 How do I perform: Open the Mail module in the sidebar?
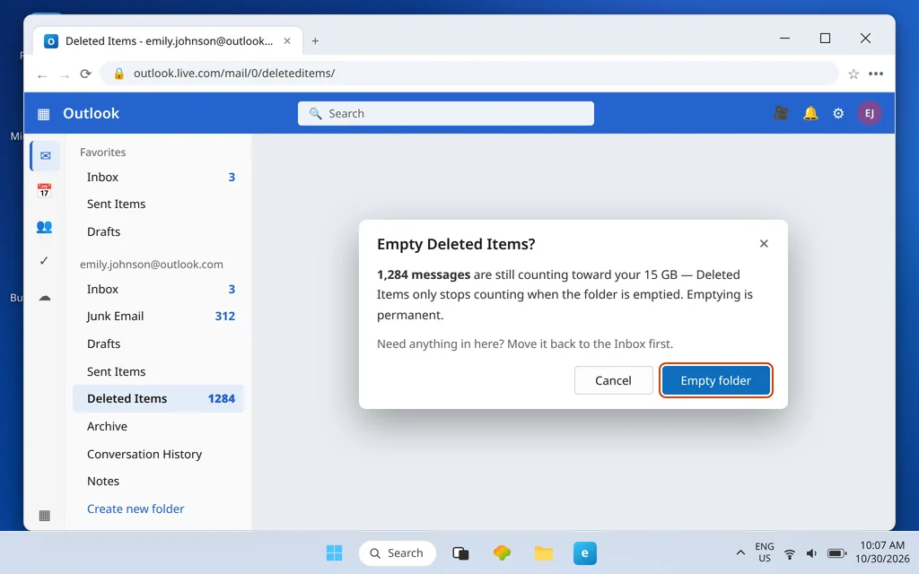pos(45,156)
